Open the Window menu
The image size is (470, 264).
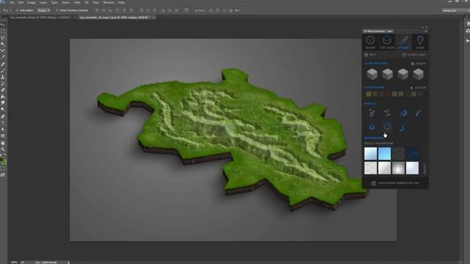pos(109,2)
